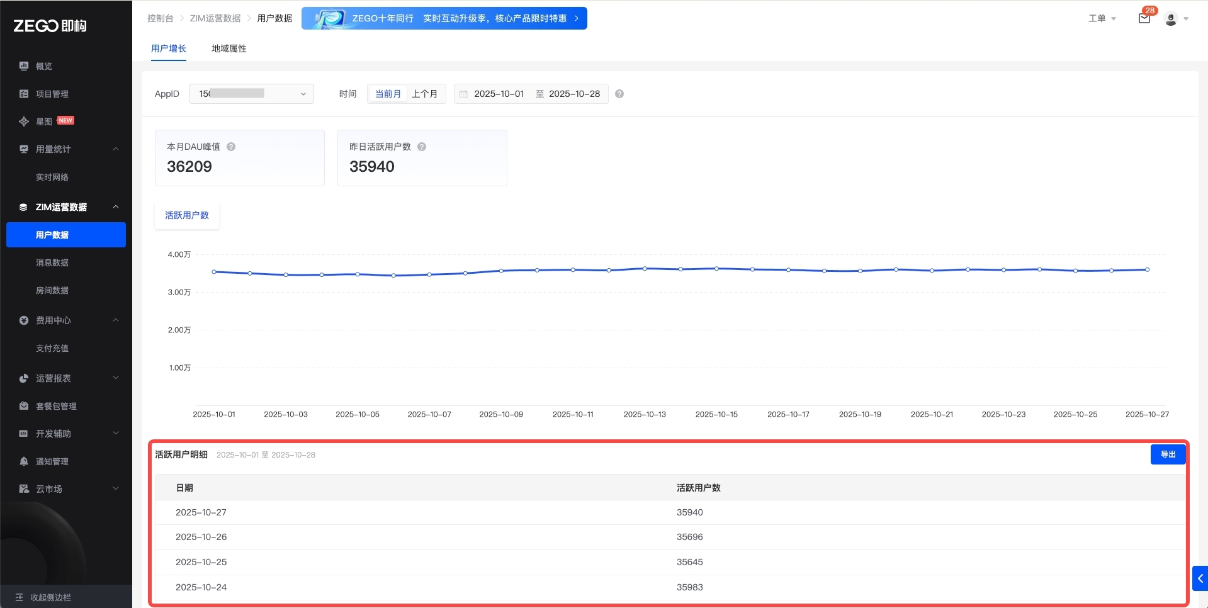Viewport: 1208px width, 608px height.
Task: Switch to the 地域属性 tab
Action: pyautogui.click(x=229, y=48)
